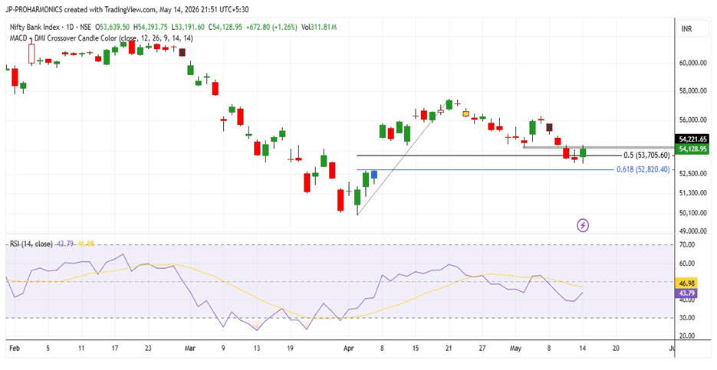Click the purple lightning bolt event icon
The width and height of the screenshot is (717, 370).
tap(583, 224)
